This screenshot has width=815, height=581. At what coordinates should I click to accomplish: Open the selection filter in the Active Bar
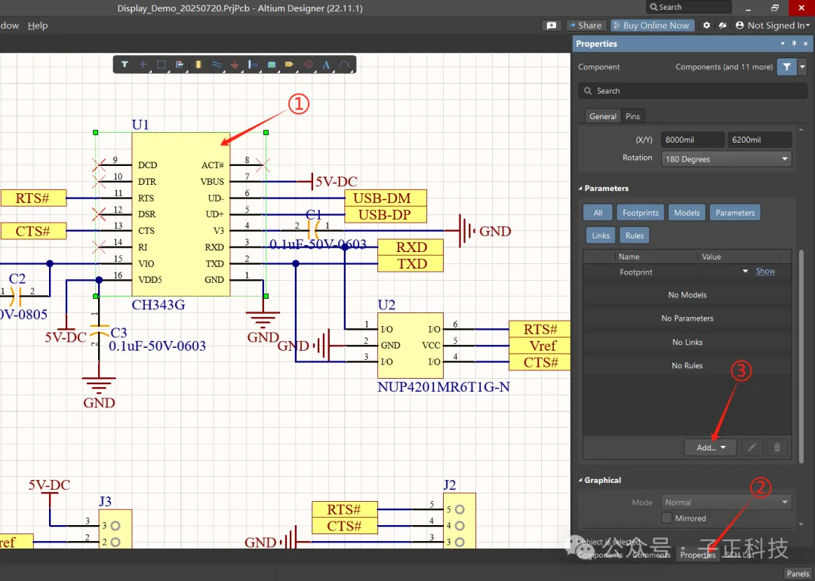pyautogui.click(x=125, y=64)
